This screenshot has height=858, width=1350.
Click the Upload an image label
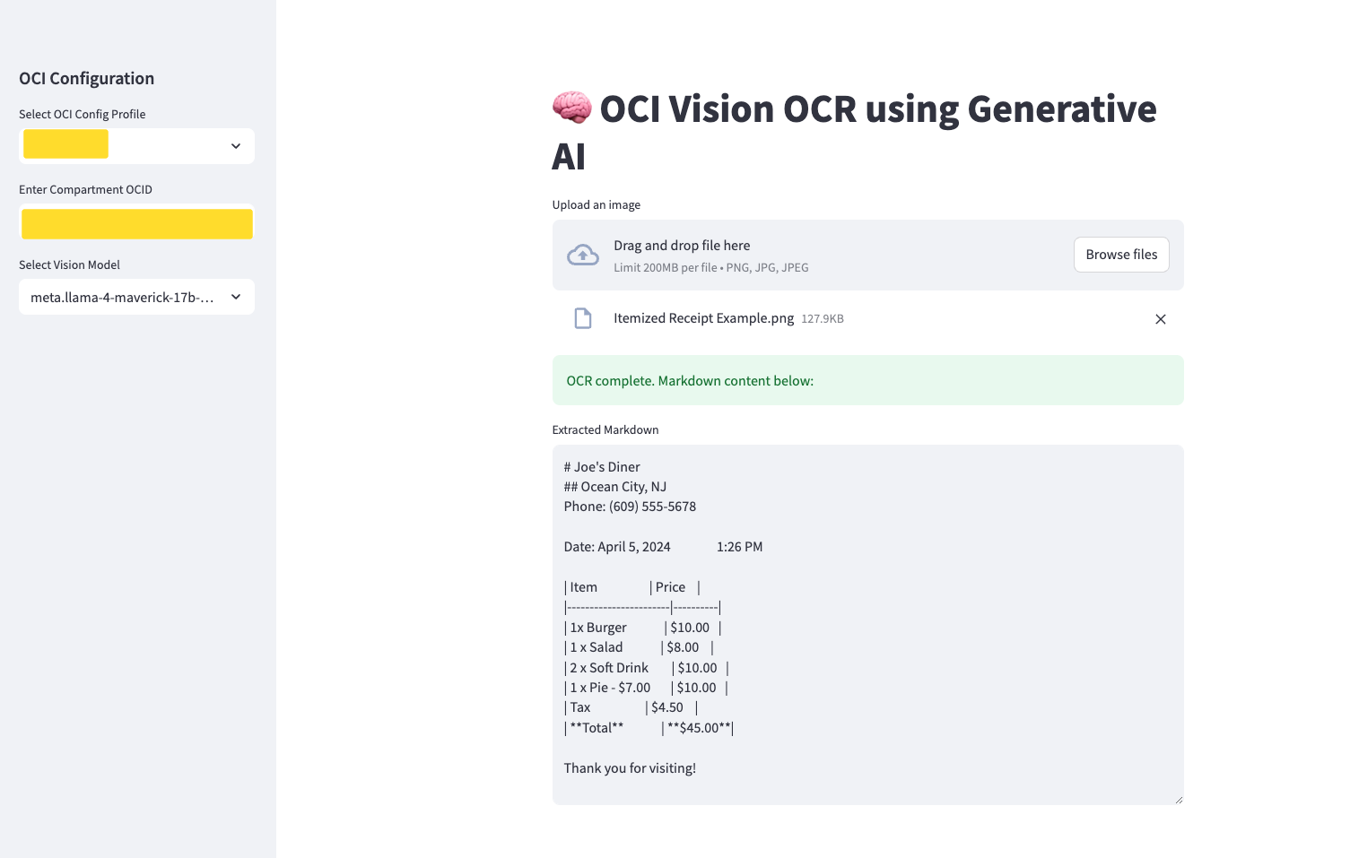597,205
